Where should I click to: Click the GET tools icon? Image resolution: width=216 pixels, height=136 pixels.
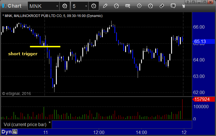point(128,6)
